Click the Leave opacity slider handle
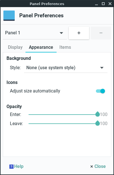This screenshot has width=114, height=175. (x=98, y=123)
